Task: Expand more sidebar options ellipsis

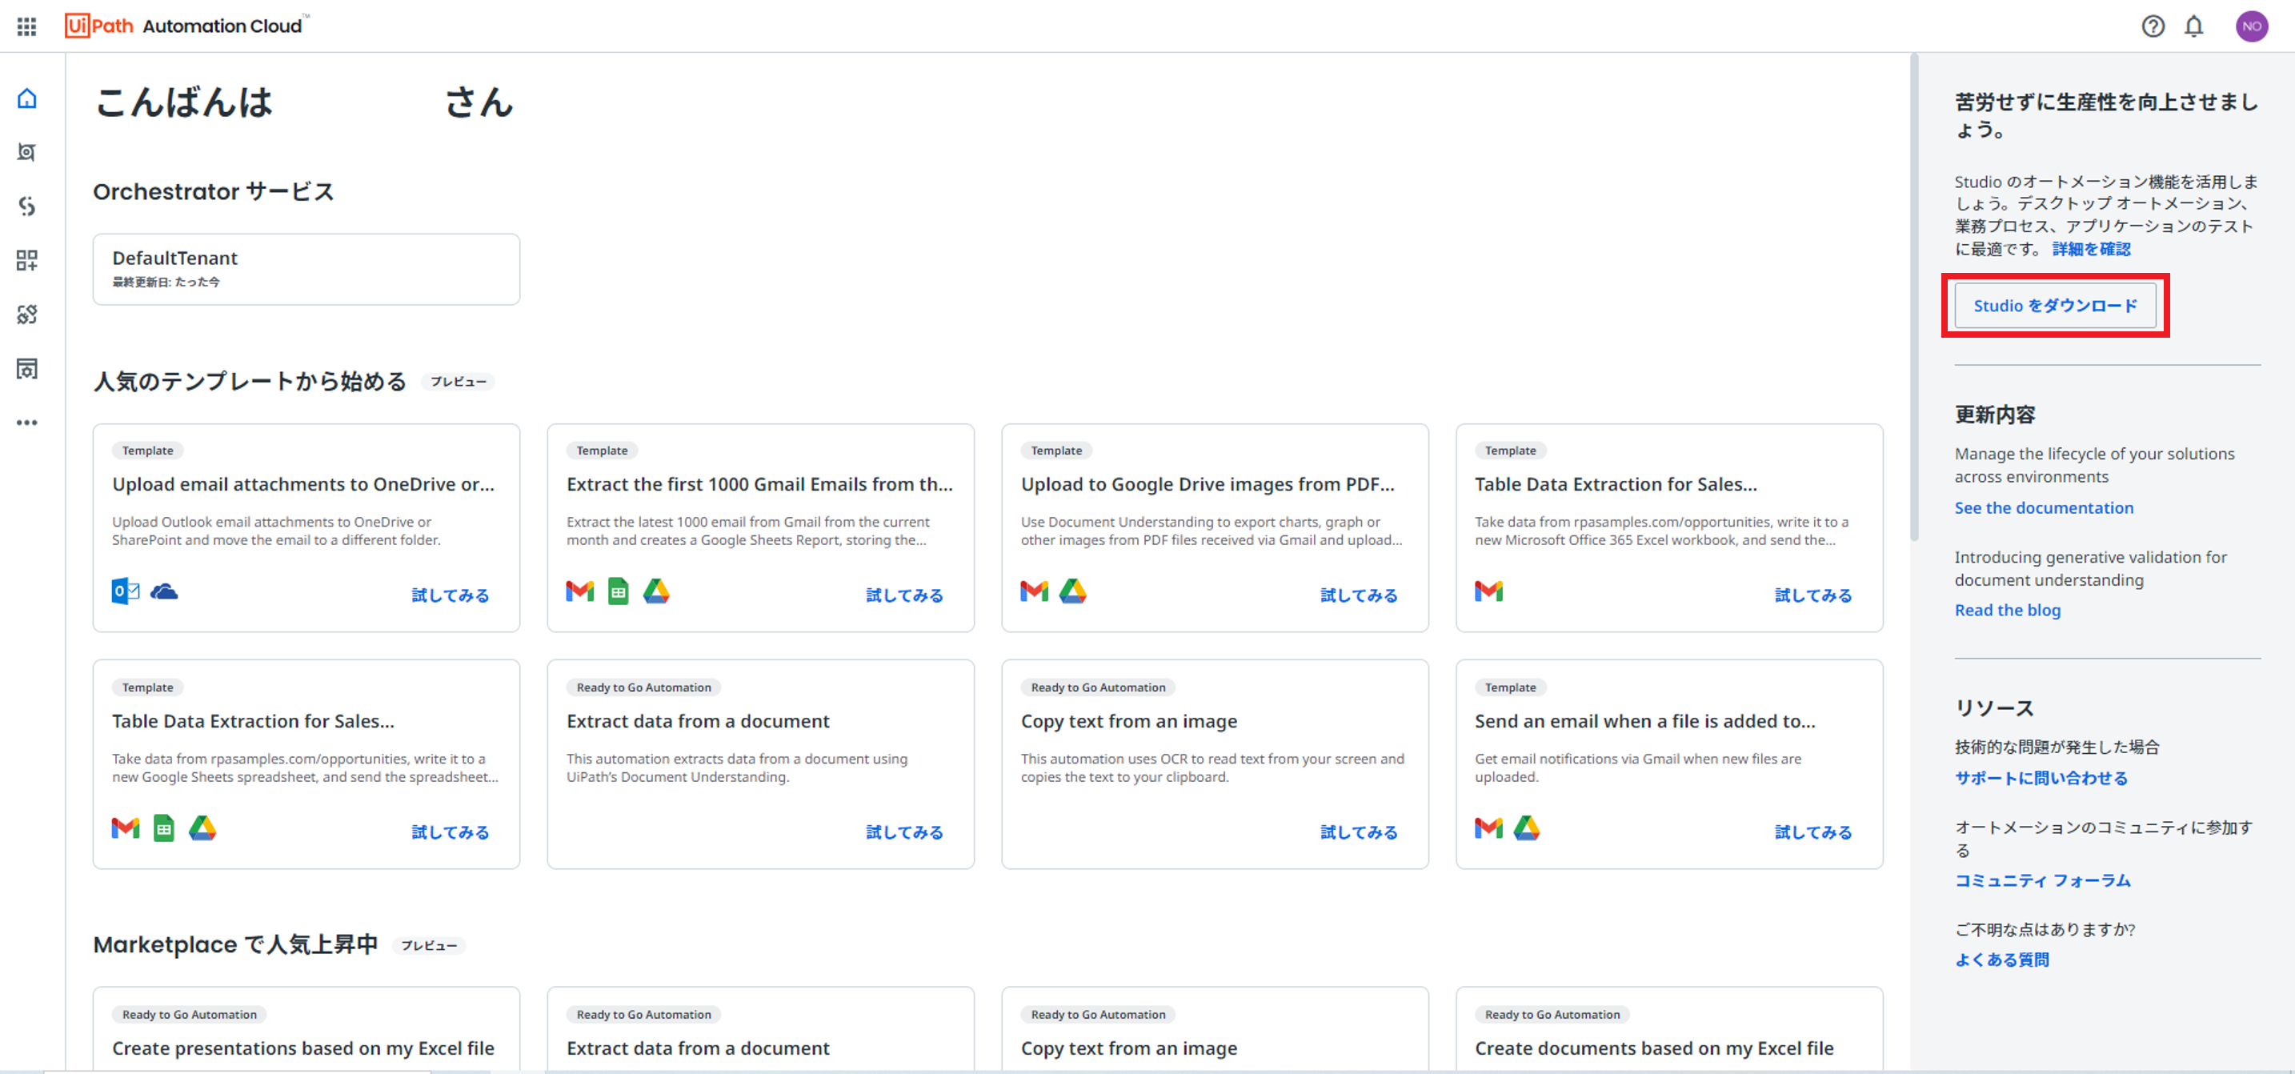Action: [28, 423]
